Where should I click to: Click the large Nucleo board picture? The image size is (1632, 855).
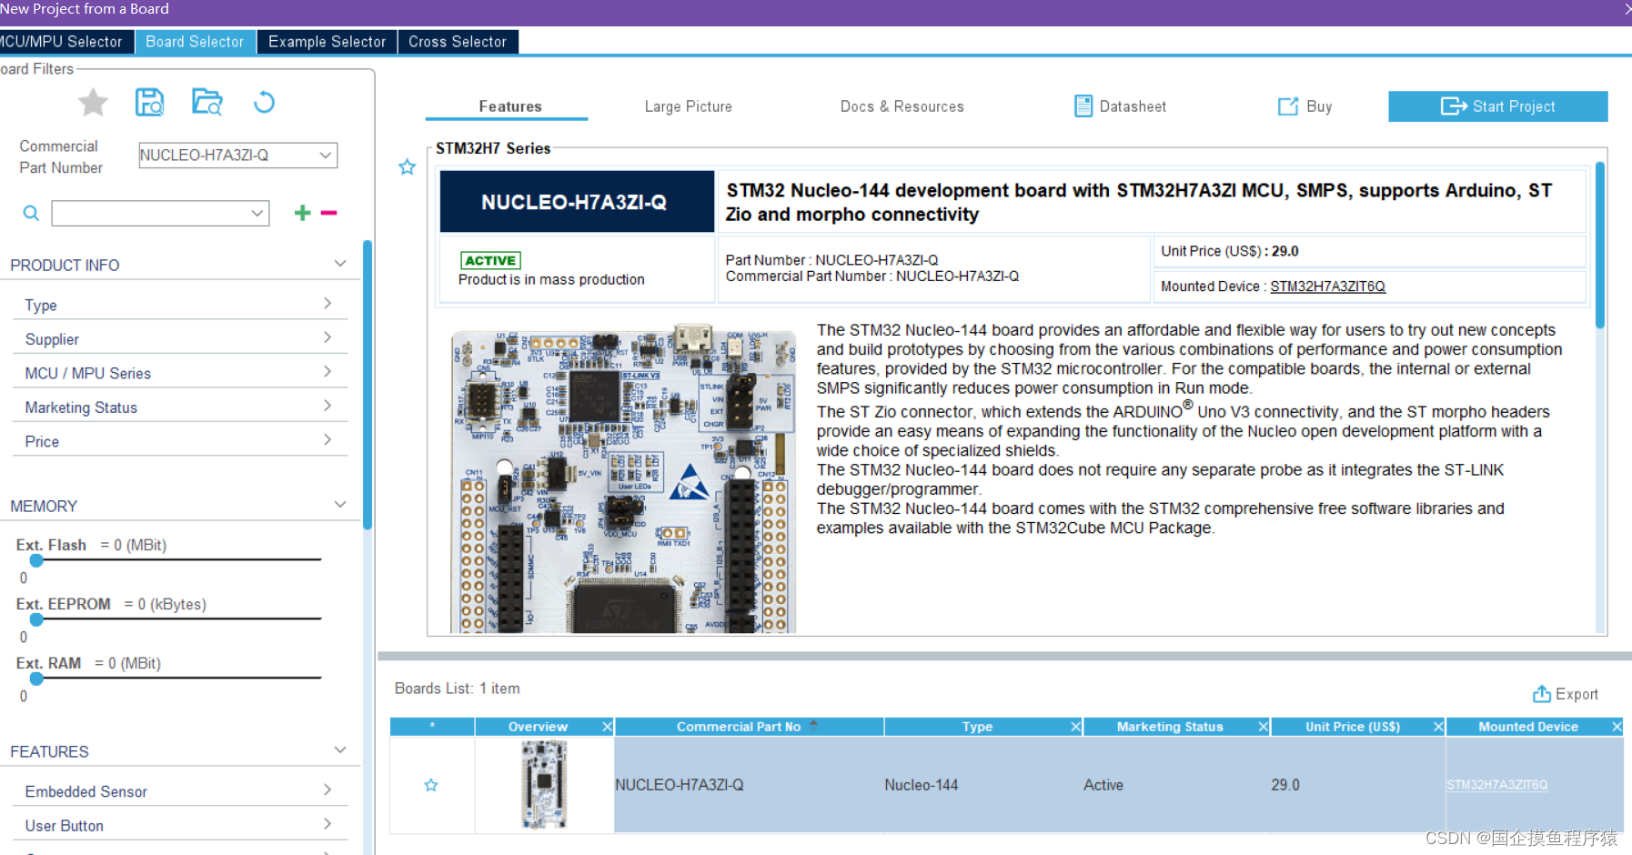tap(624, 479)
